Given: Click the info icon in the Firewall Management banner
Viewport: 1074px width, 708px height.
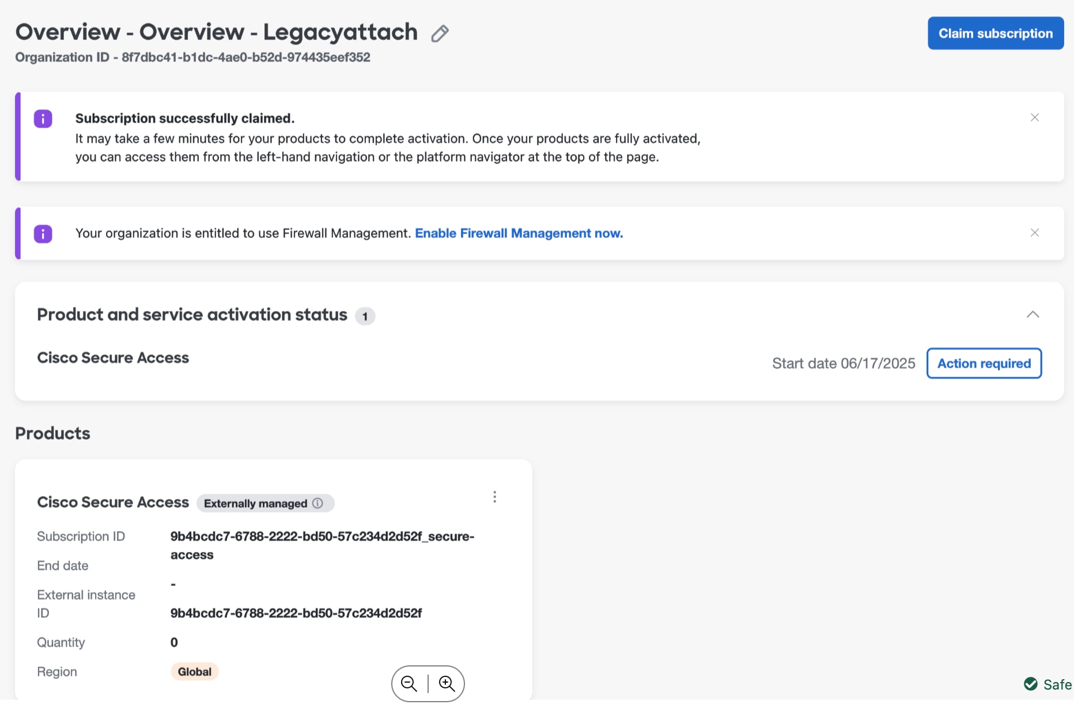Looking at the screenshot, I should pos(43,234).
